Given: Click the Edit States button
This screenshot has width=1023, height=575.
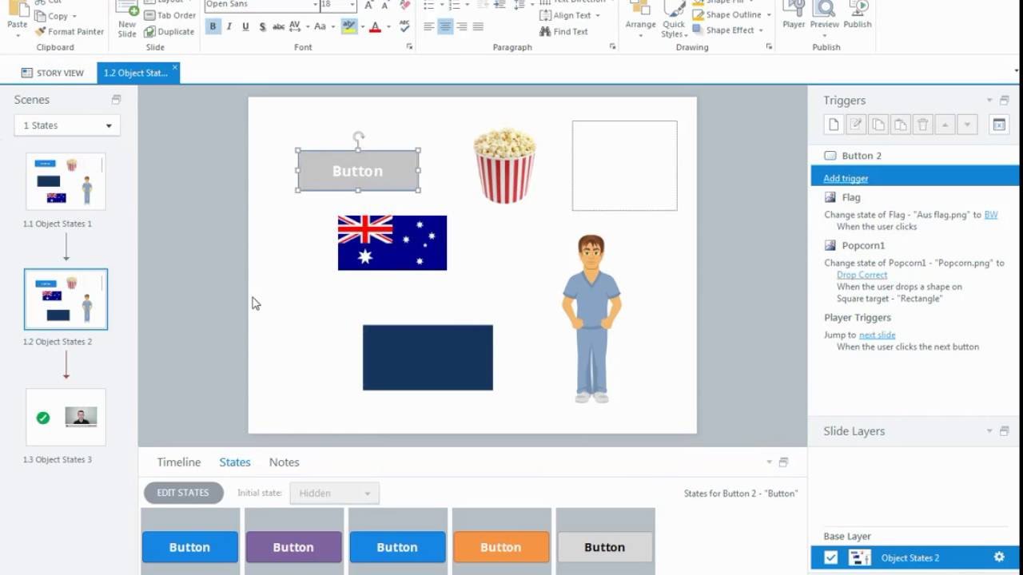Looking at the screenshot, I should [x=183, y=493].
